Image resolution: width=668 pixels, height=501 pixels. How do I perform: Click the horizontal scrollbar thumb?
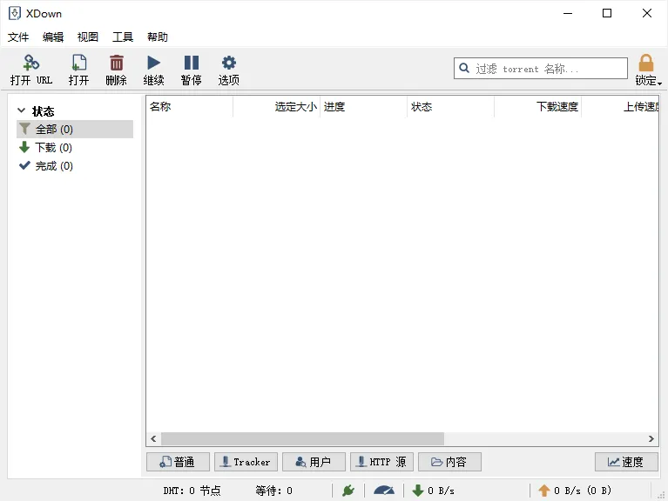[x=302, y=438]
